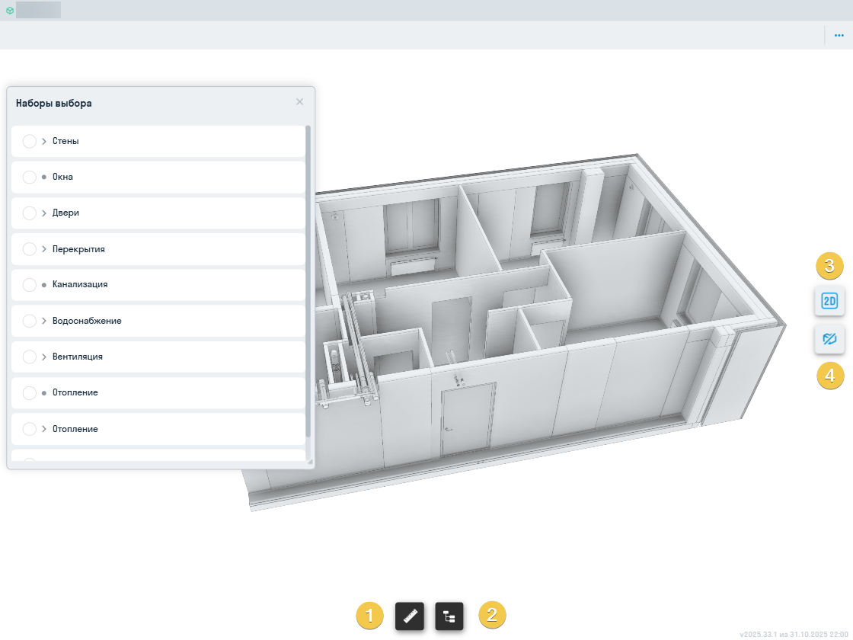The height and width of the screenshot is (640, 853).
Task: Click the app cube icon in title bar
Action: (x=10, y=11)
